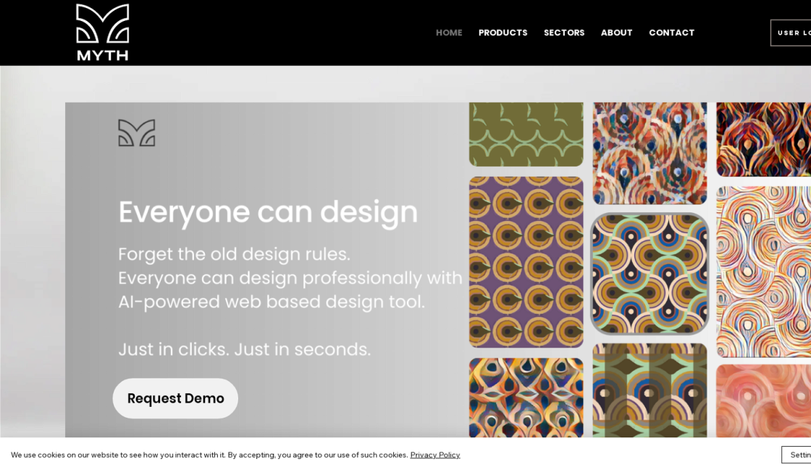Screen dimensions: 811x472
Task: Select the olive green scallop pattern tile
Action: 526,134
